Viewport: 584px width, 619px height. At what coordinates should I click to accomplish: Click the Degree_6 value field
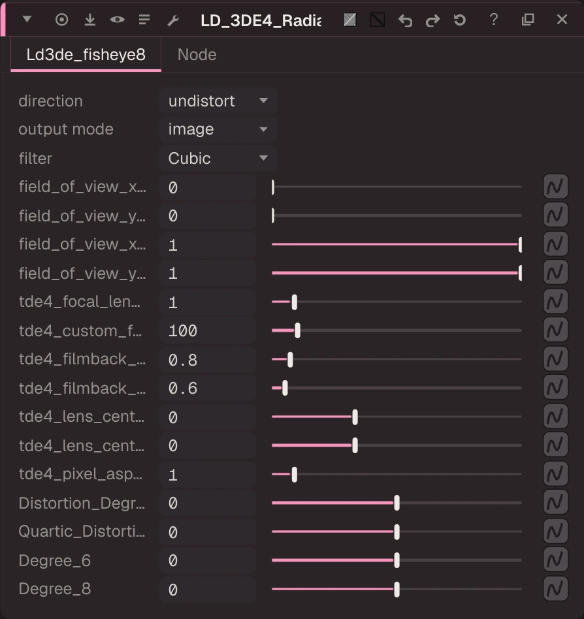tap(208, 561)
